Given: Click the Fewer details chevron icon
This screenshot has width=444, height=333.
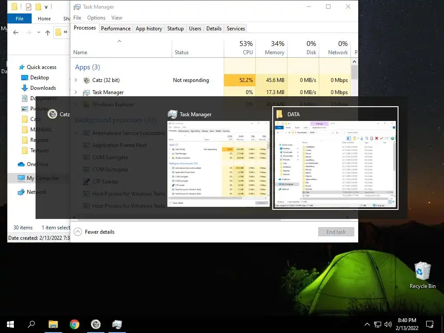Looking at the screenshot, I should pyautogui.click(x=78, y=232).
